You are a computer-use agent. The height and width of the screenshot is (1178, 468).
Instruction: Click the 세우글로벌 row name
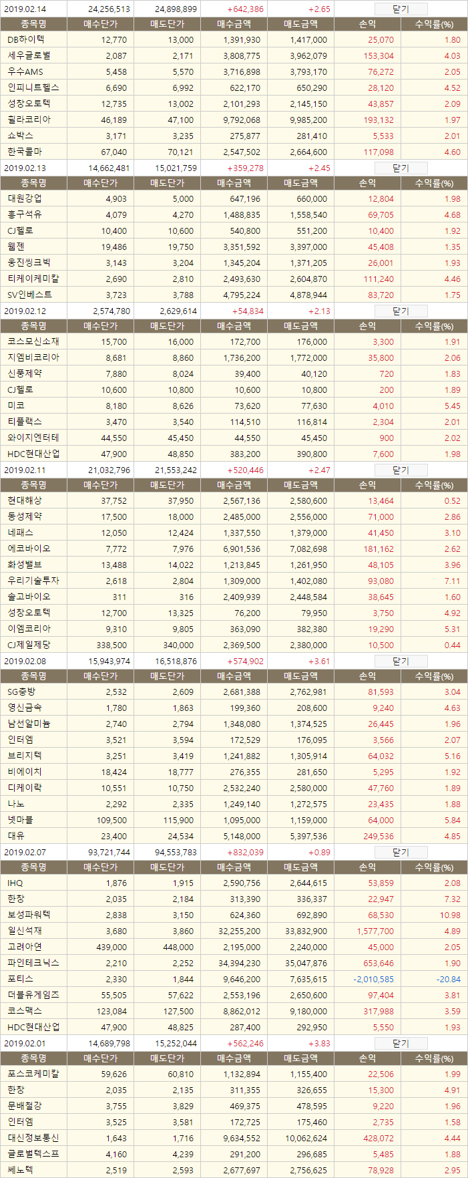pos(29,56)
